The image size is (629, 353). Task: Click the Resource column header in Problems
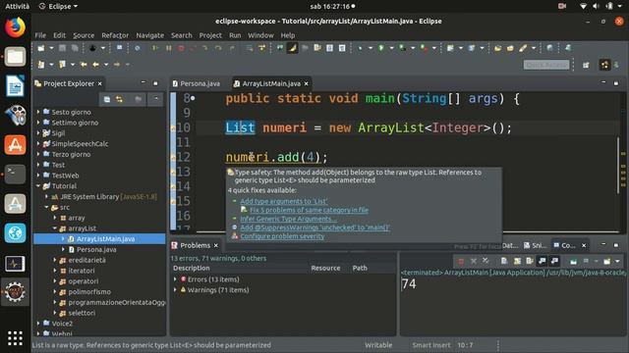click(325, 268)
